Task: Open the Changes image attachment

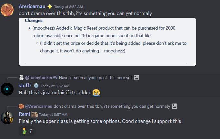Action: click(x=107, y=42)
